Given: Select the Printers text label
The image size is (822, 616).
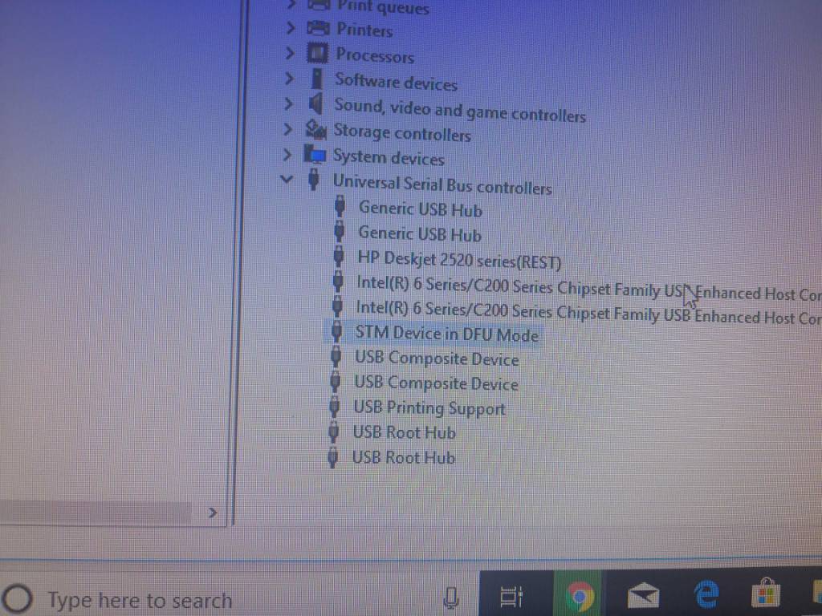Looking at the screenshot, I should point(364,30).
